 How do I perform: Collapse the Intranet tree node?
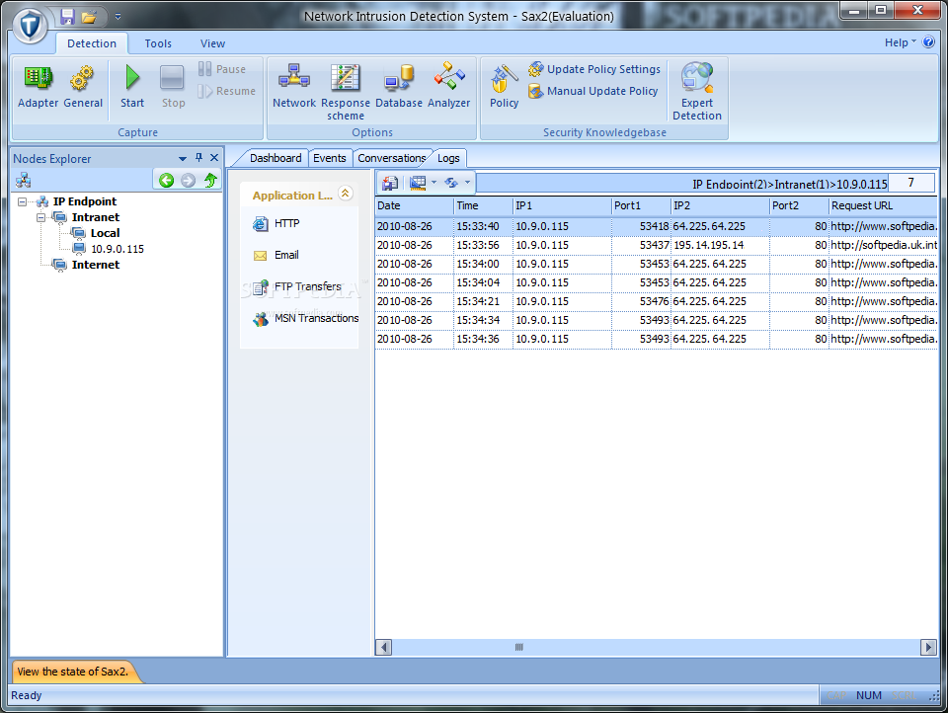40,217
